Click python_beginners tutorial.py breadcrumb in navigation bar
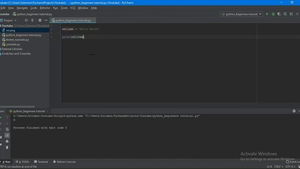Image resolution: width=300 pixels, height=169 pixels. pyautogui.click(x=32, y=14)
